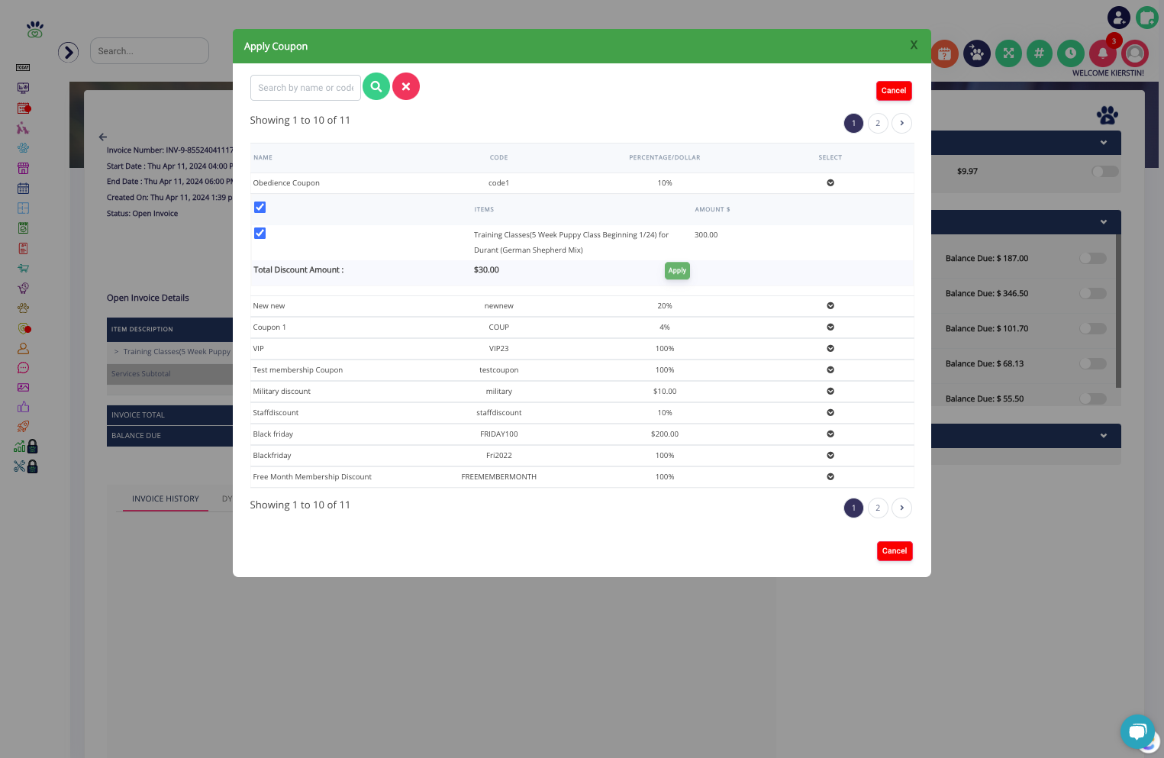Expand the Military discount coupon row
Image resolution: width=1164 pixels, height=758 pixels.
click(x=830, y=392)
